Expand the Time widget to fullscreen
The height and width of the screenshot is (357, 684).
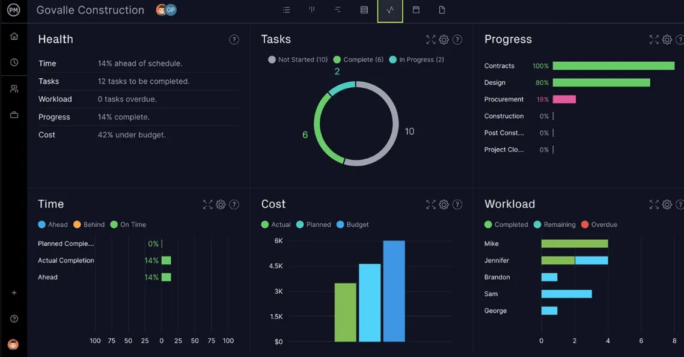pos(207,204)
